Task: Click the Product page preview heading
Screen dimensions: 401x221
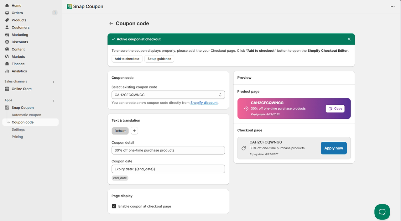Action: [x=248, y=92]
